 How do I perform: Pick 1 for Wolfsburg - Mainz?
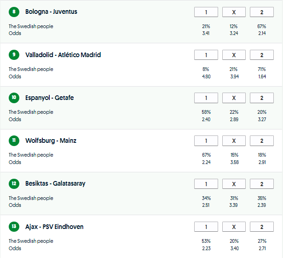(206, 141)
